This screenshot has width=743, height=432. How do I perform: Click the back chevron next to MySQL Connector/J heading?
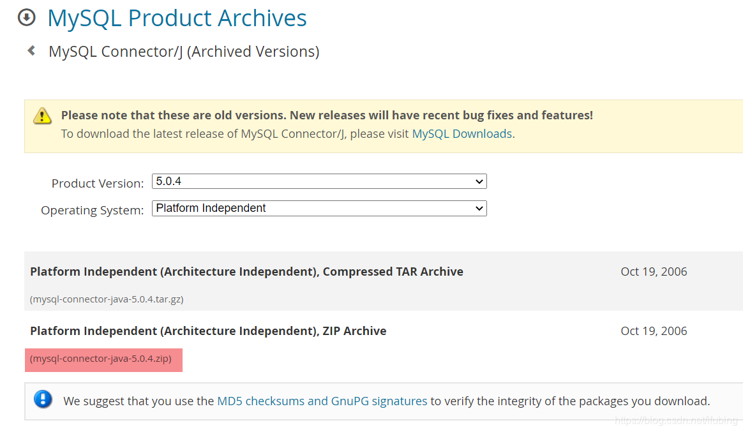[31, 50]
